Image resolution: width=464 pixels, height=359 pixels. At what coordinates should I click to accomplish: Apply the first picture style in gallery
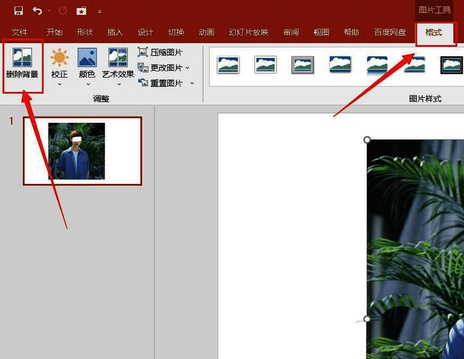[x=229, y=64]
